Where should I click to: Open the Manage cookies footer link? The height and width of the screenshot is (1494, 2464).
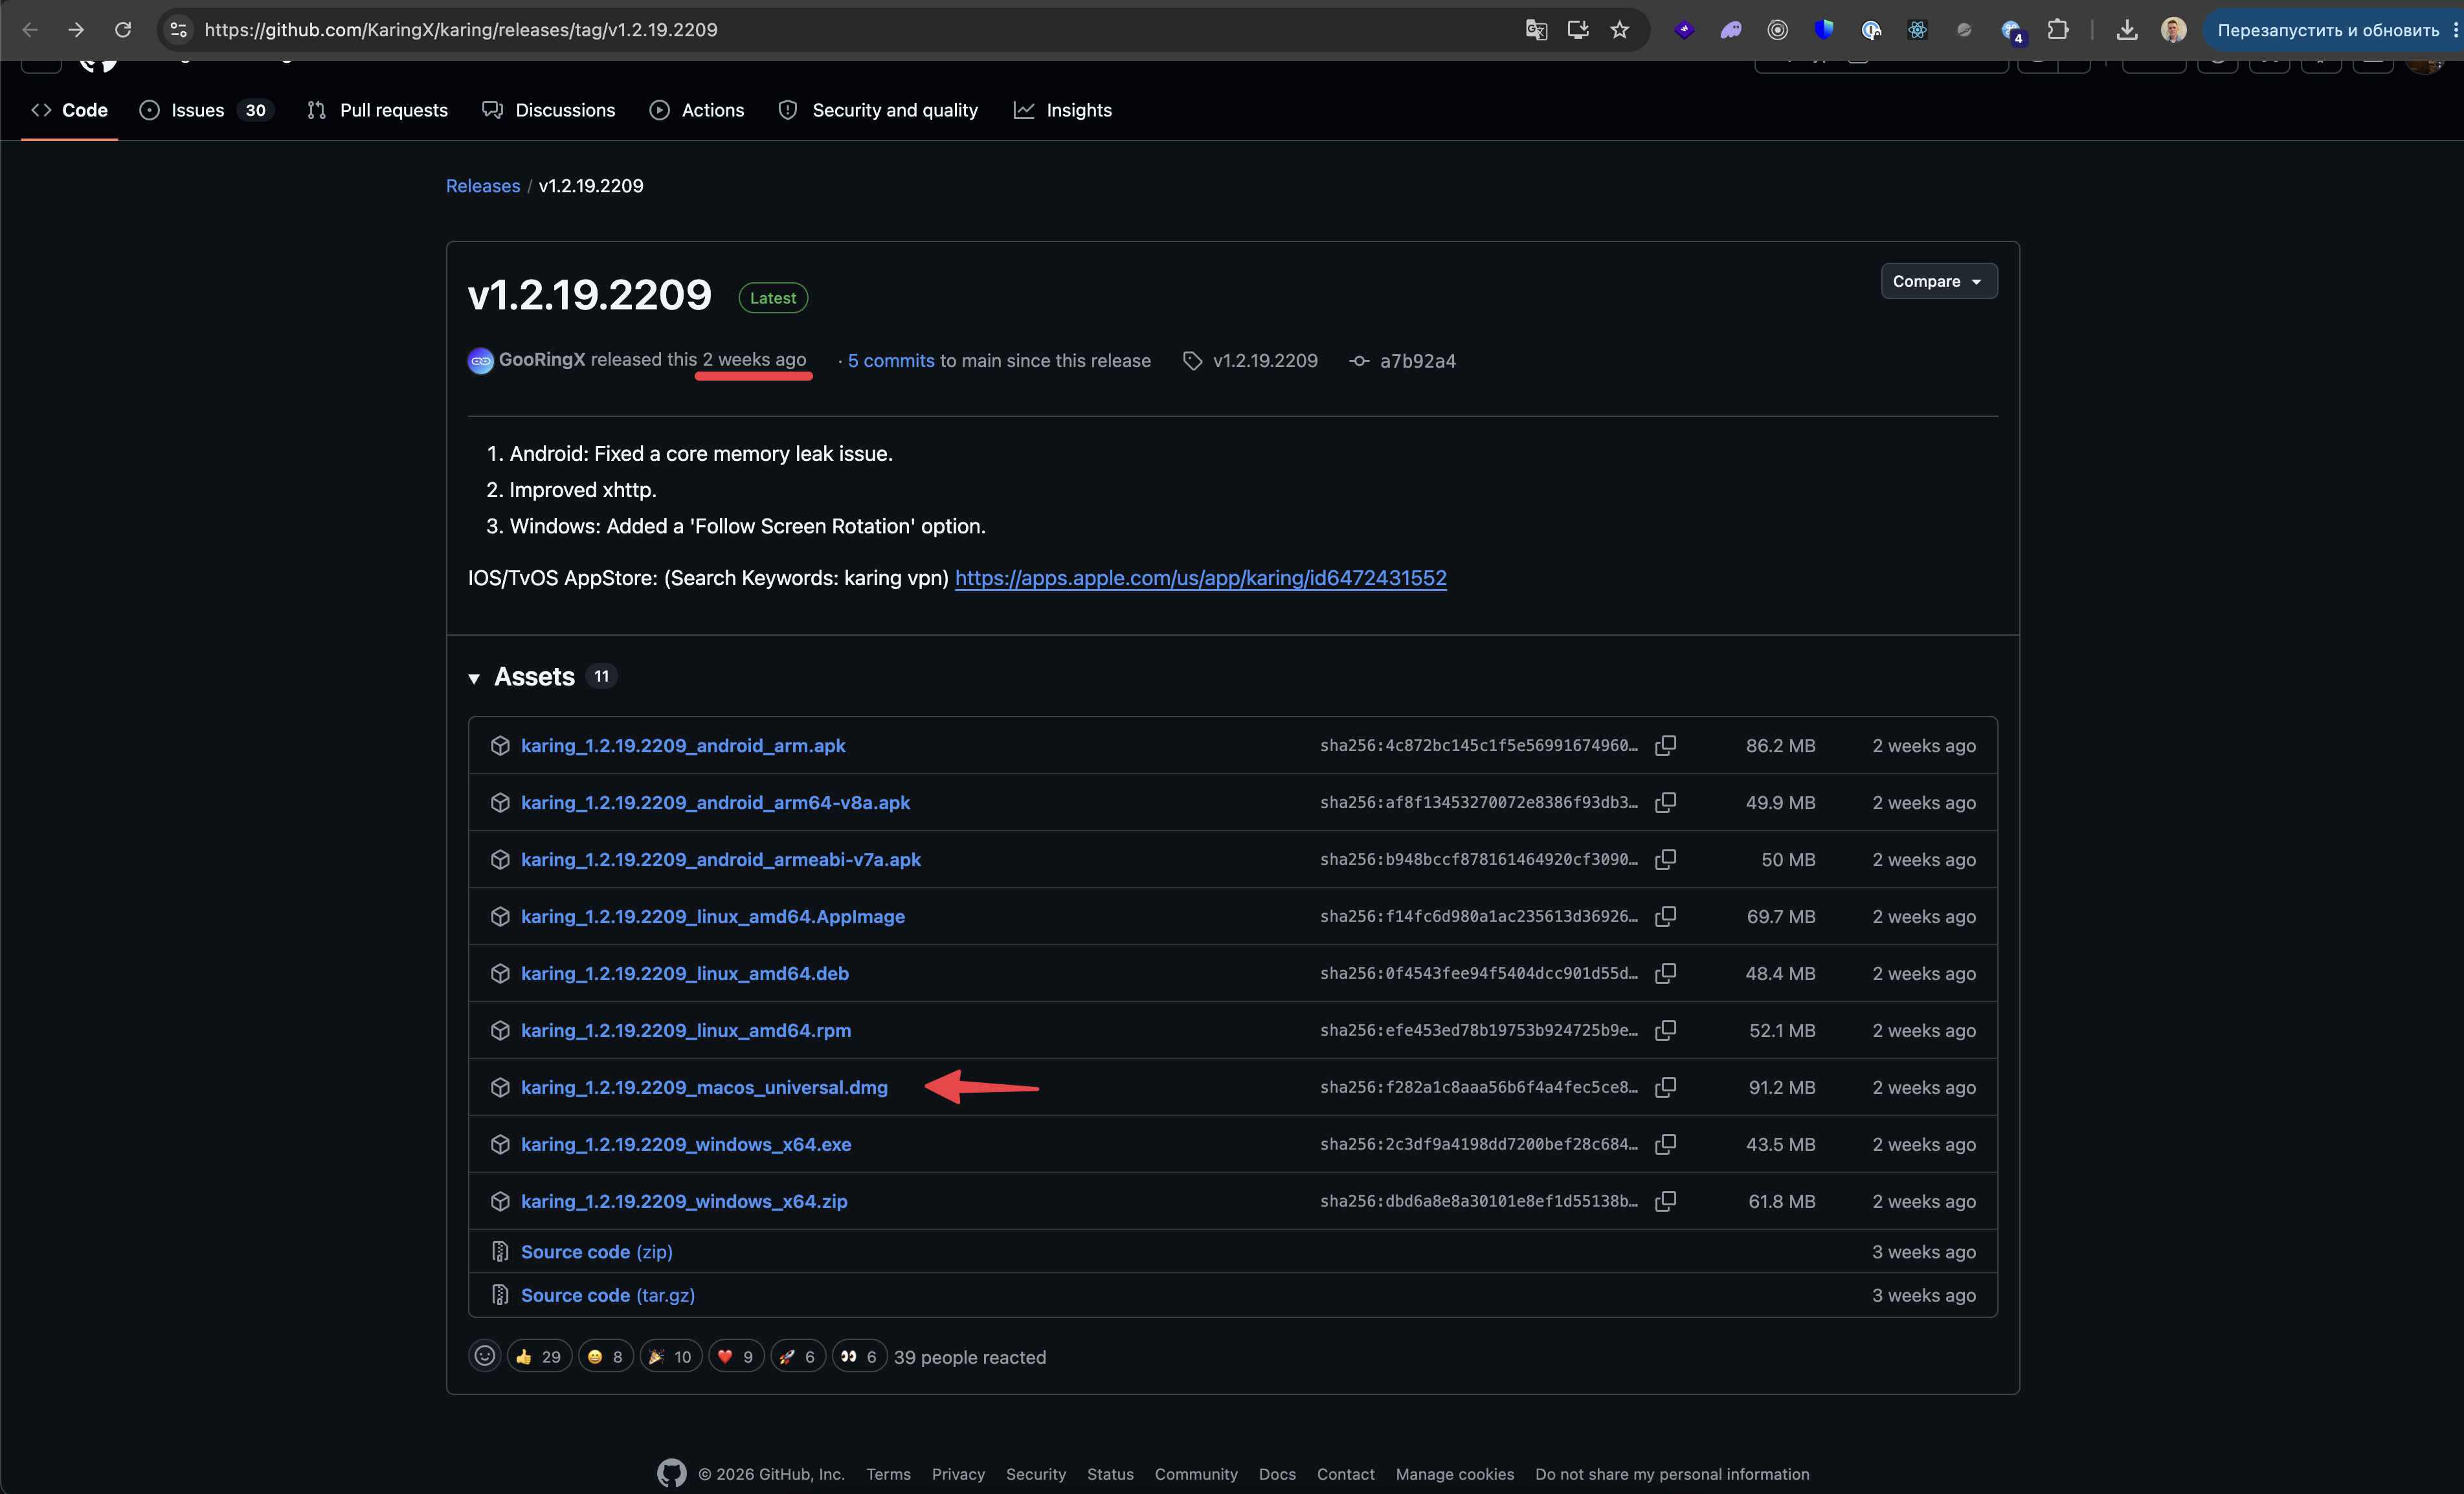(x=1455, y=1474)
